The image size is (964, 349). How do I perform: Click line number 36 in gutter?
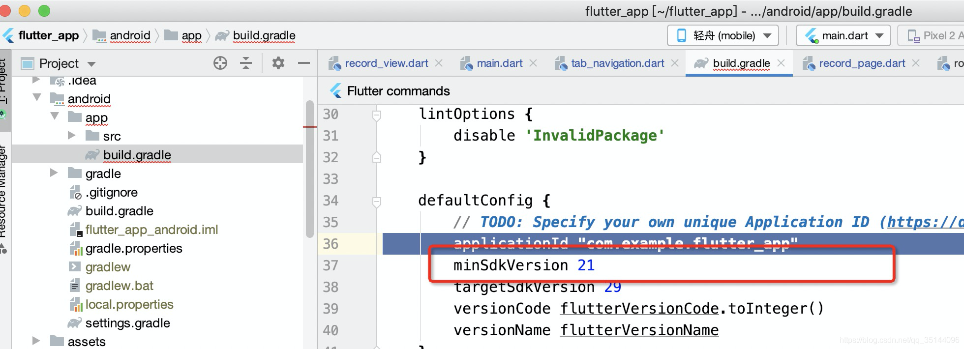coord(331,244)
